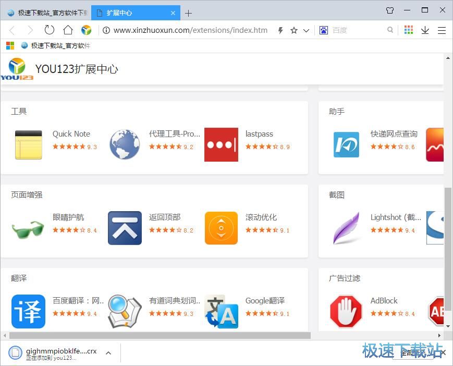Click the 快递网点查询 title link
453x366 pixels.
click(x=394, y=134)
